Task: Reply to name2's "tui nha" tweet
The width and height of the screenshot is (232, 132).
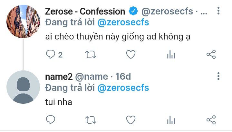Action: click(x=51, y=120)
